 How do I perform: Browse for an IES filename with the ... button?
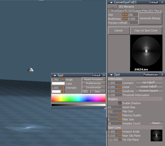(113, 7)
